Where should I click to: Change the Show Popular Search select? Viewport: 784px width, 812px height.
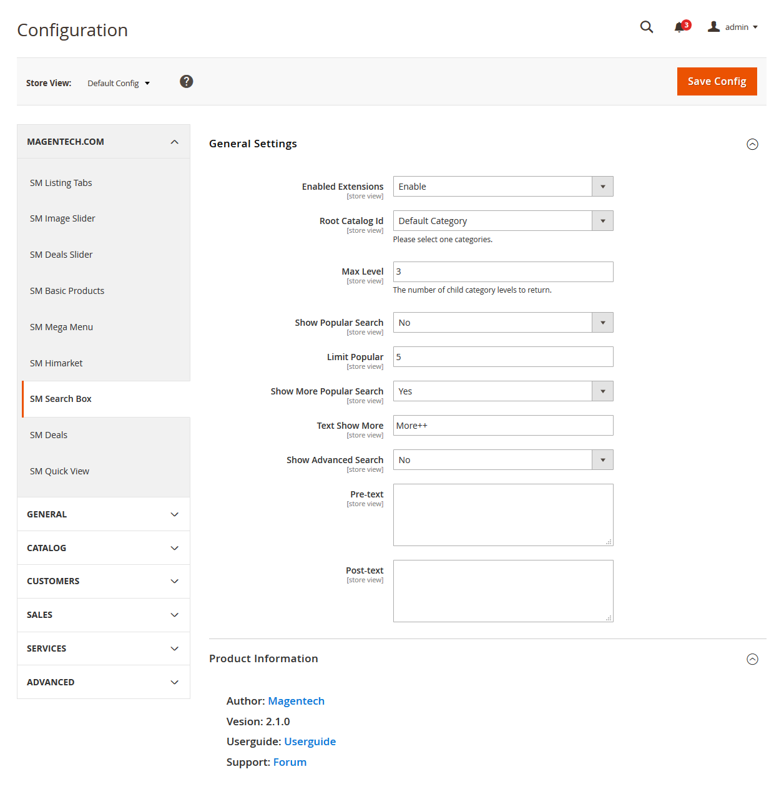click(503, 323)
